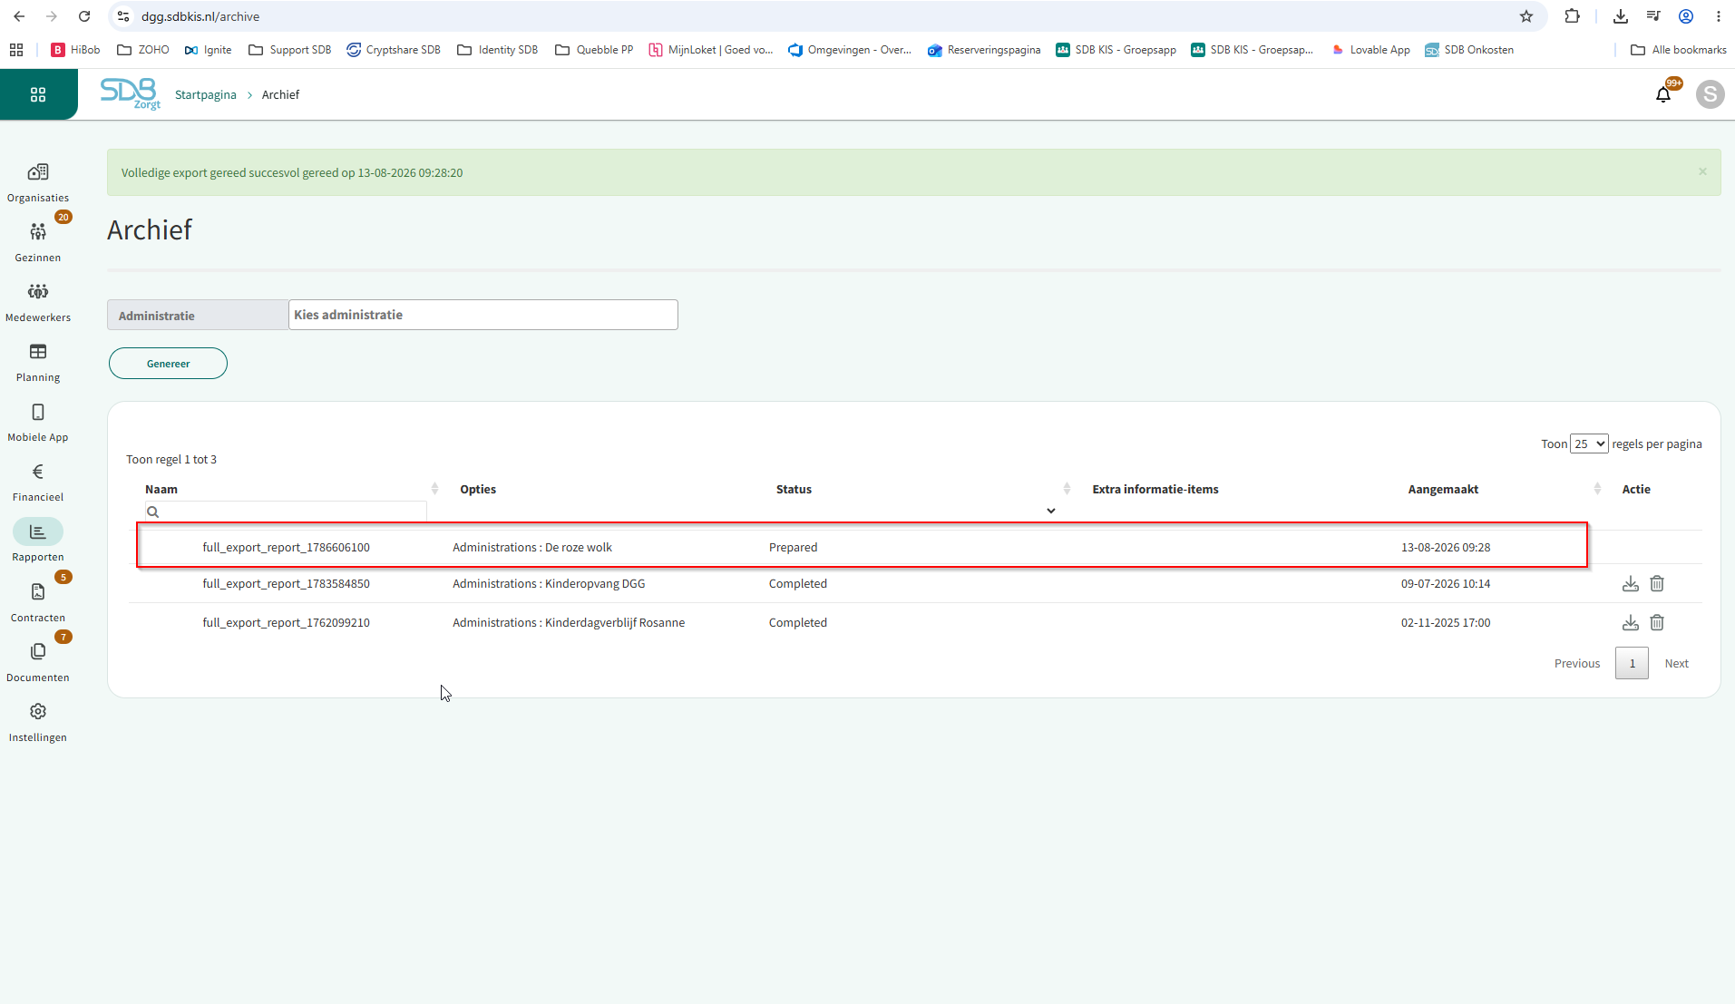View site information for dgg.sdbkis.nl
Screen dimensions: 1735x1004
(124, 16)
